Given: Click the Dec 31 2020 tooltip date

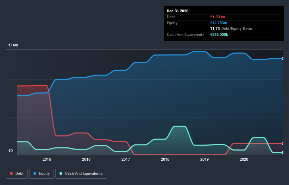Looking at the screenshot, I should [x=177, y=11].
